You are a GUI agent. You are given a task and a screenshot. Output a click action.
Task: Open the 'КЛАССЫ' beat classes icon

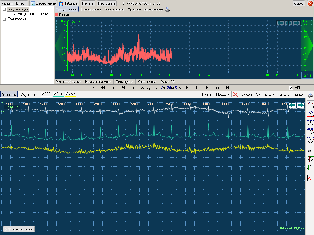(x=310, y=140)
